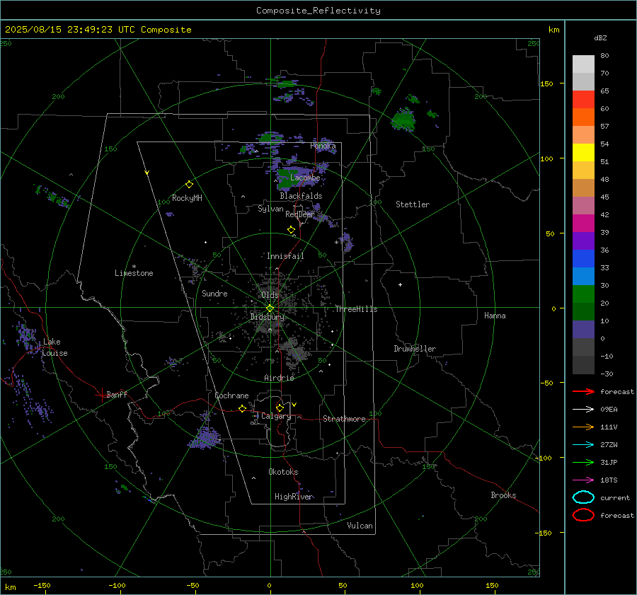Click the HighRiver town label

click(294, 497)
